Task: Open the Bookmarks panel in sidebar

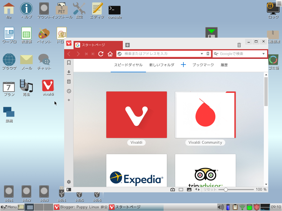Action: pyautogui.click(x=69, y=63)
